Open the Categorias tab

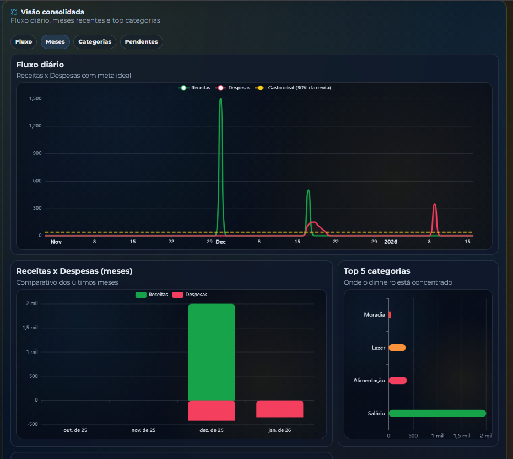[95, 42]
